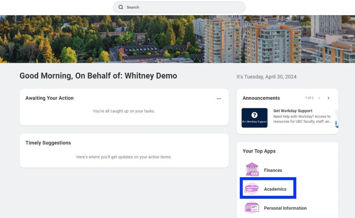The height and width of the screenshot is (218, 355).
Task: Go to previous announcement with left chevron
Action: click(x=319, y=98)
